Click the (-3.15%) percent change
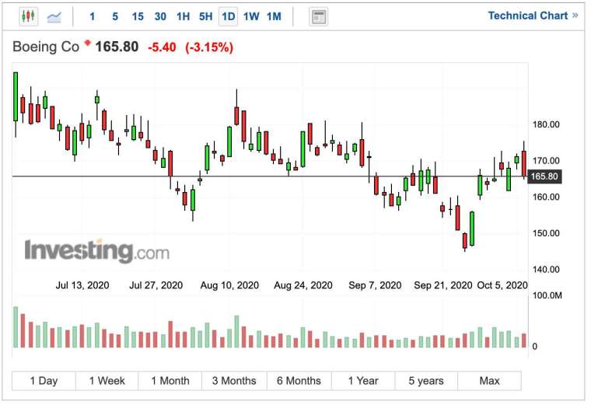This screenshot has height=405, width=591. click(x=209, y=47)
